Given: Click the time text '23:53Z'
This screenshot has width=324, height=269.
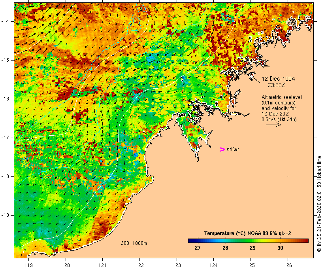Looking at the screenshot, I should pos(277,85).
